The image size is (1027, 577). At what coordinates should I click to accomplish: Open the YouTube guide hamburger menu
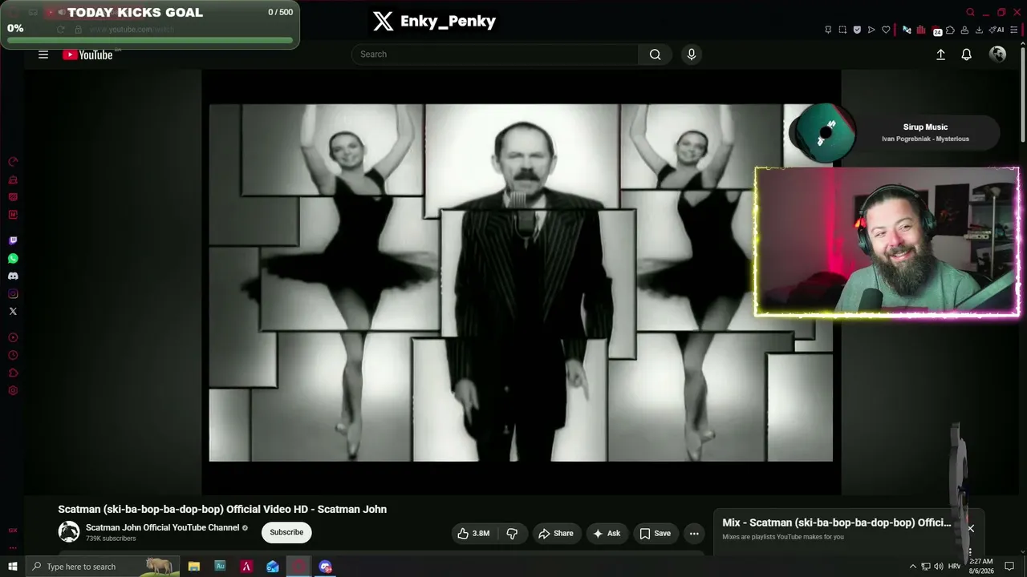click(43, 54)
